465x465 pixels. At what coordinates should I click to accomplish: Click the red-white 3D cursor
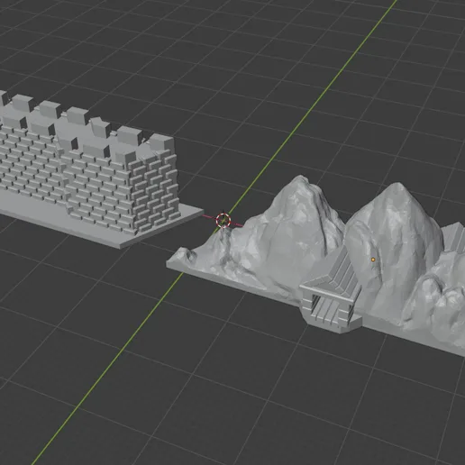point(223,220)
